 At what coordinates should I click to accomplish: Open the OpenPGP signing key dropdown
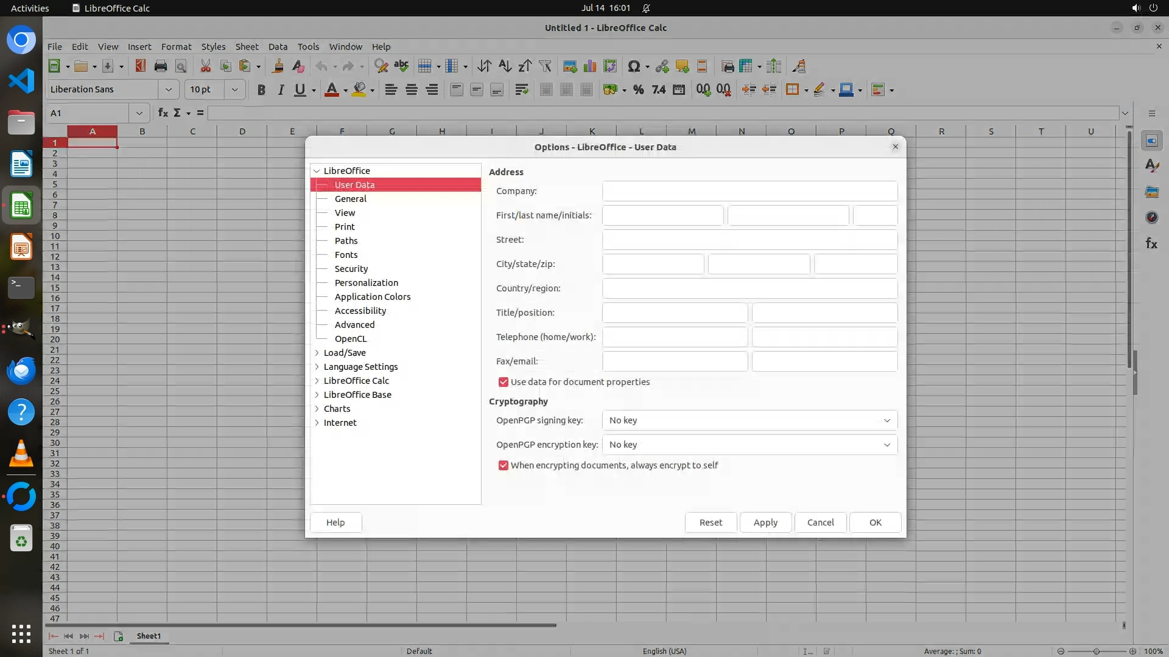[x=749, y=420]
